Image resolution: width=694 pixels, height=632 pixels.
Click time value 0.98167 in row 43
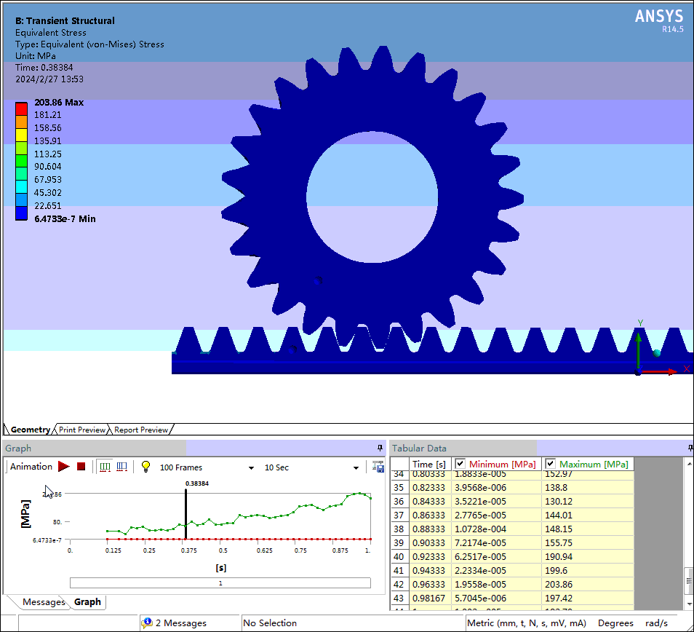pos(429,598)
